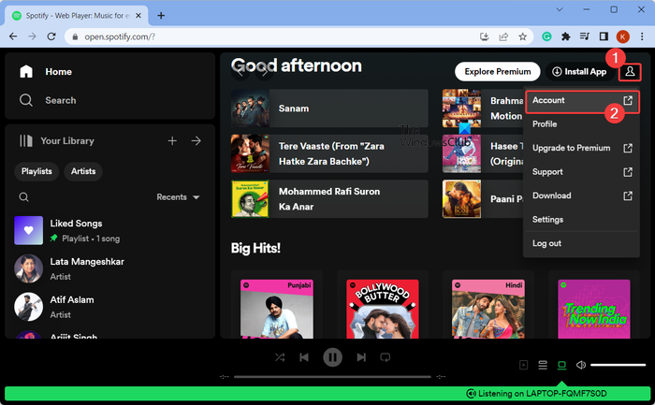Open Chrome extensions puzzle icon
655x405 pixels.
pyautogui.click(x=565, y=36)
